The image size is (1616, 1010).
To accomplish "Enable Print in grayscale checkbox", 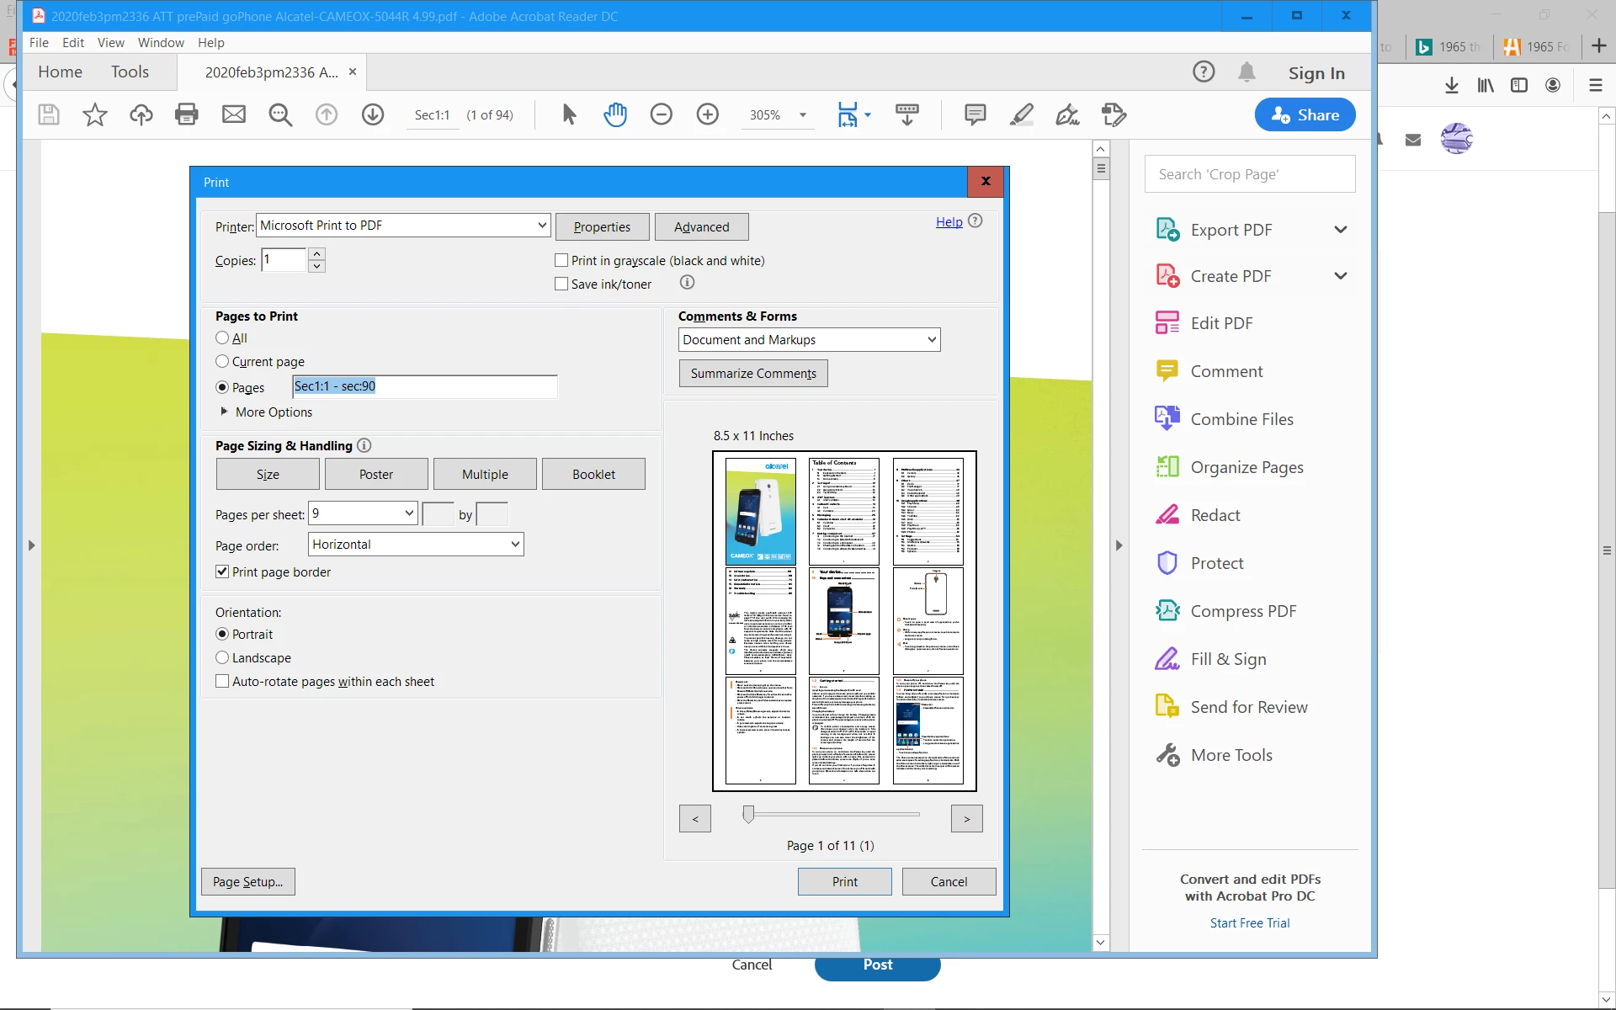I will coord(561,261).
